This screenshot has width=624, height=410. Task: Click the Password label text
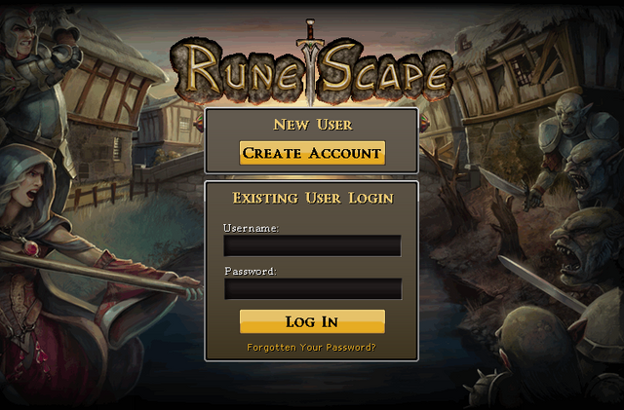[251, 271]
